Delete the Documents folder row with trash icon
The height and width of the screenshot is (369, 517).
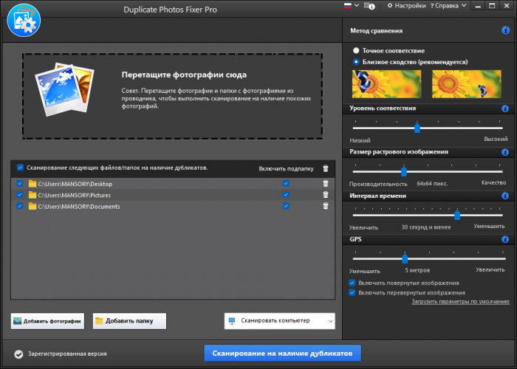(326, 206)
